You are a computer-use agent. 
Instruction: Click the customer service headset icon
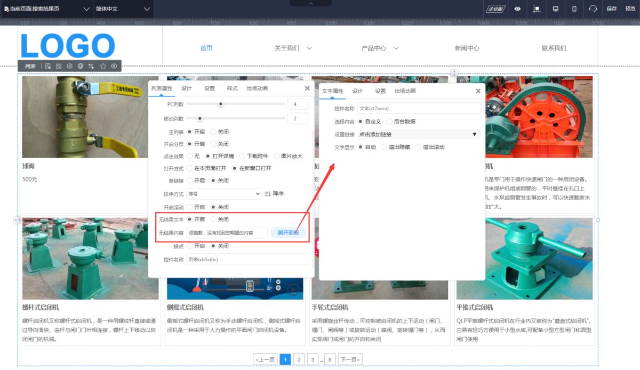click(593, 9)
